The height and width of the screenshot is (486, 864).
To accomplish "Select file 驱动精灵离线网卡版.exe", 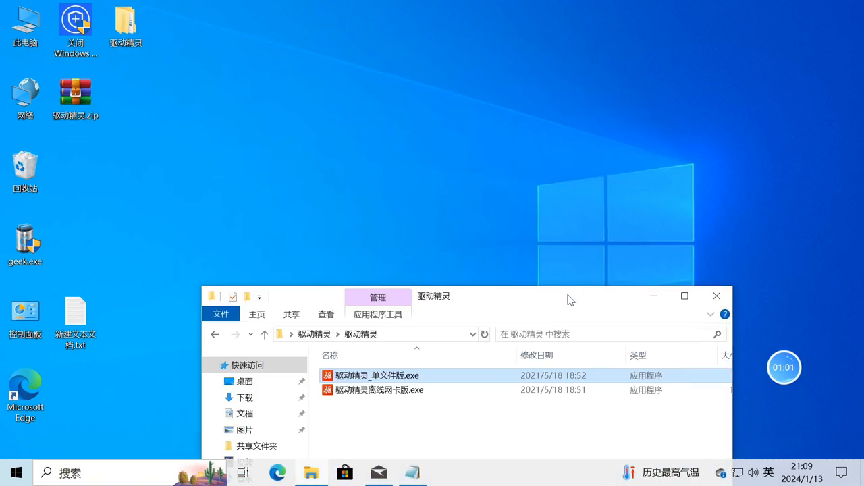I will pyautogui.click(x=379, y=390).
